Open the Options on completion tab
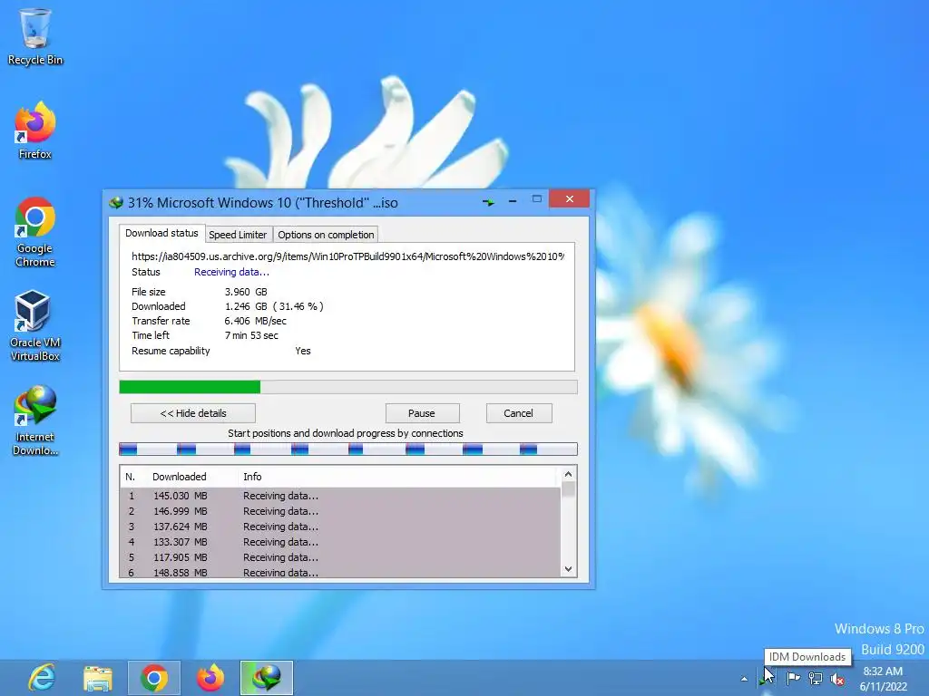This screenshot has width=929, height=696. (326, 235)
